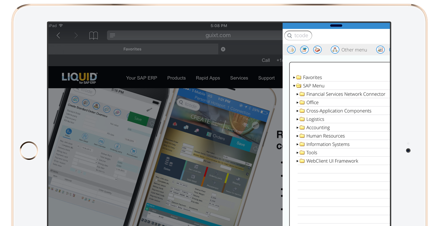Select the Human Resources tree label

(x=325, y=136)
